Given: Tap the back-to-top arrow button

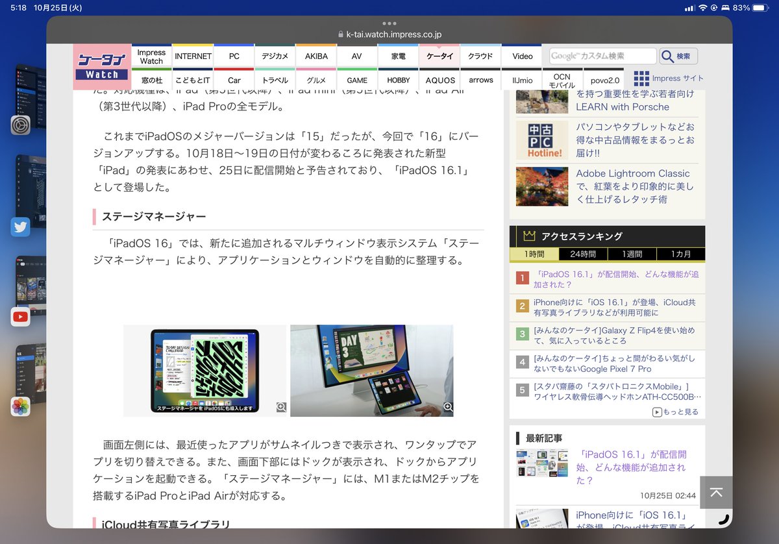Looking at the screenshot, I should click(716, 492).
